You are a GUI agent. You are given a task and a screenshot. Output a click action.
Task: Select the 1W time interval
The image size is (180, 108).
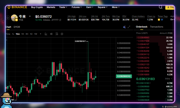coord(36,34)
